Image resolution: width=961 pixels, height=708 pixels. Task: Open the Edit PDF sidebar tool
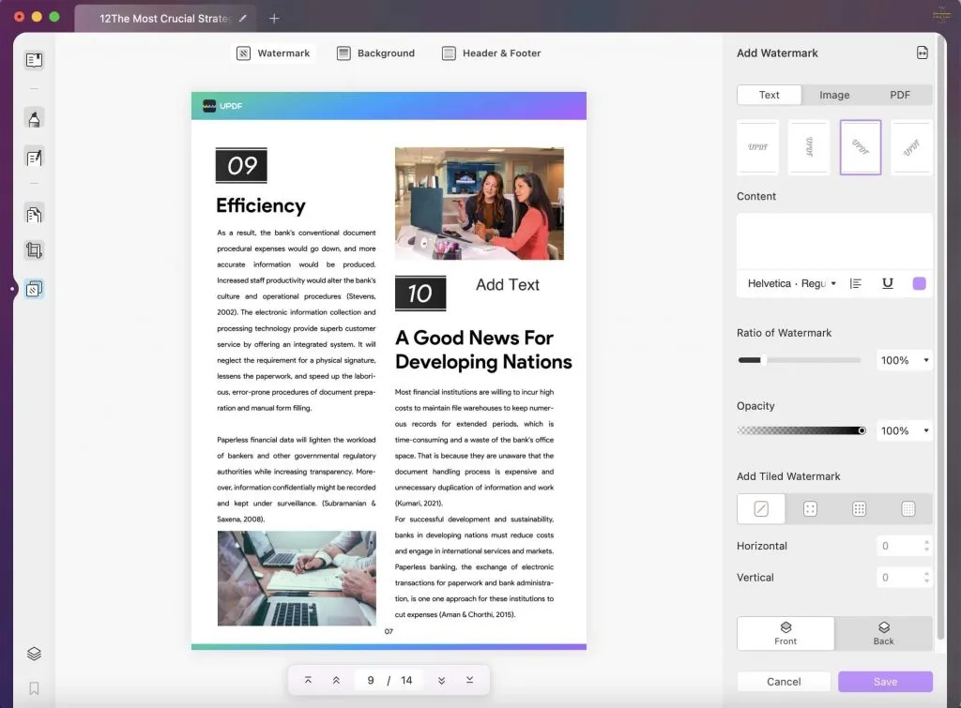pyautogui.click(x=35, y=158)
